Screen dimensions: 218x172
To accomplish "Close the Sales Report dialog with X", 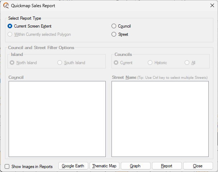I will (212, 6).
